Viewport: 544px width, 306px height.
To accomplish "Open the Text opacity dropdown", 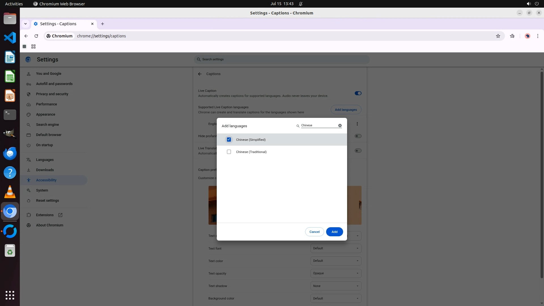I will [336, 273].
